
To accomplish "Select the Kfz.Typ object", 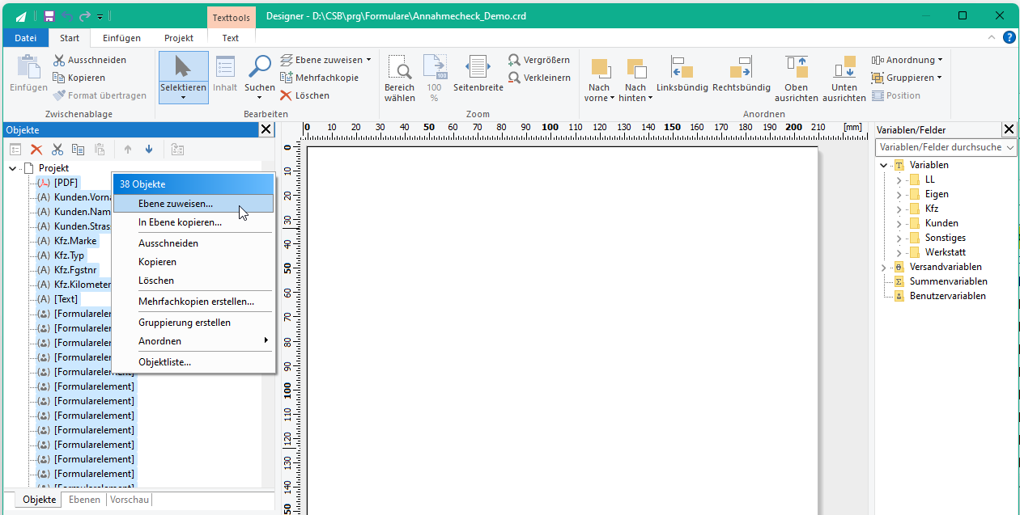I will 69,255.
